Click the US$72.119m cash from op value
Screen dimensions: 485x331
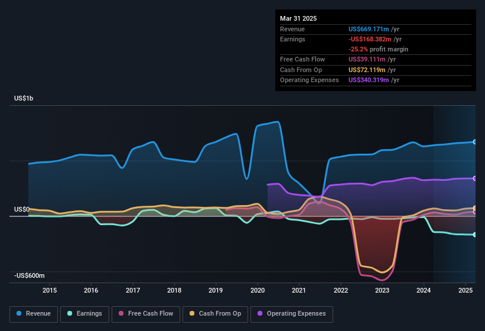tap(367, 70)
